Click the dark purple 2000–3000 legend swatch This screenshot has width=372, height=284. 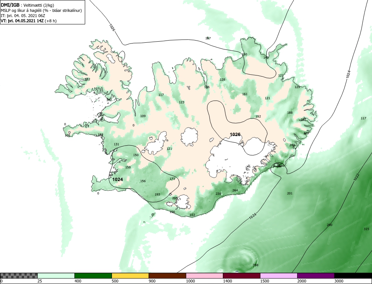click(x=316, y=276)
